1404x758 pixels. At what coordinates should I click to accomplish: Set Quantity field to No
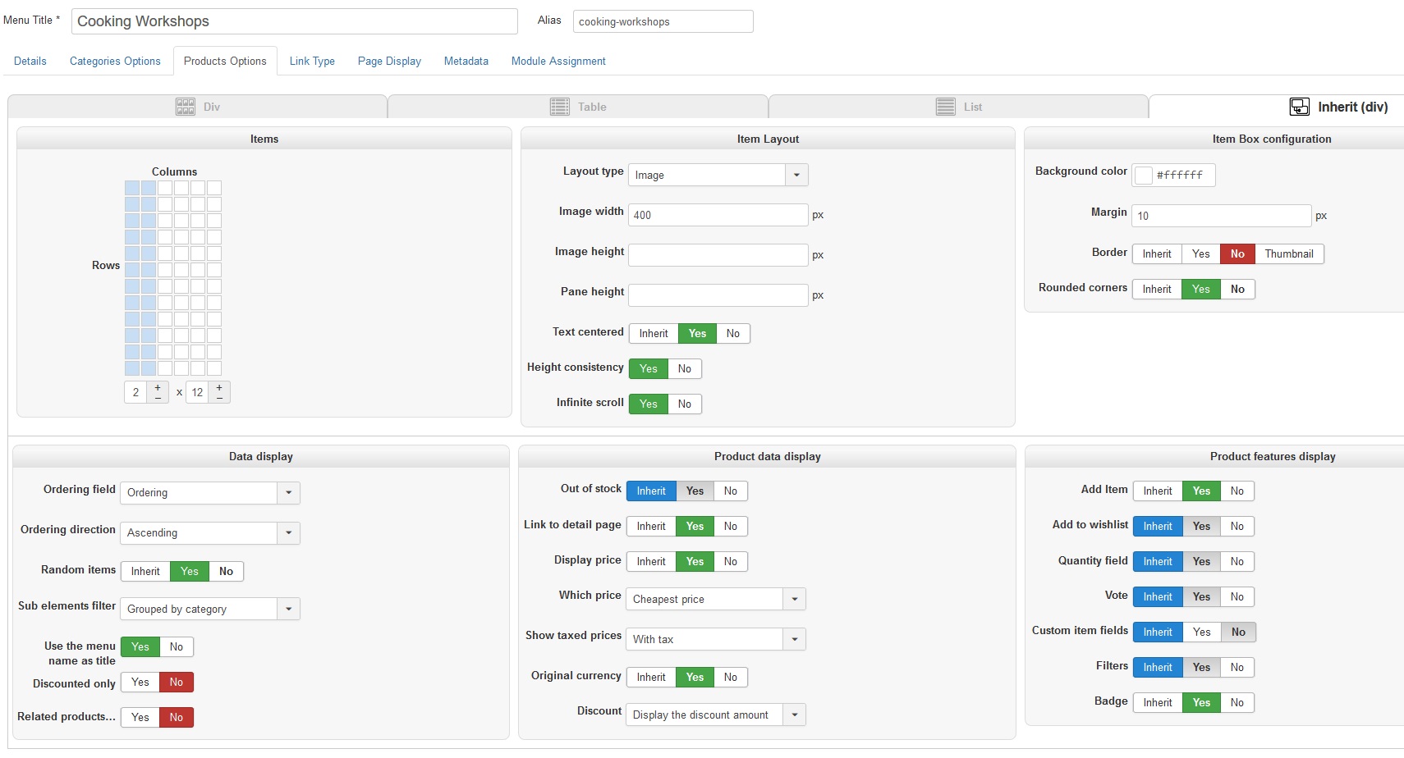[x=1237, y=561]
